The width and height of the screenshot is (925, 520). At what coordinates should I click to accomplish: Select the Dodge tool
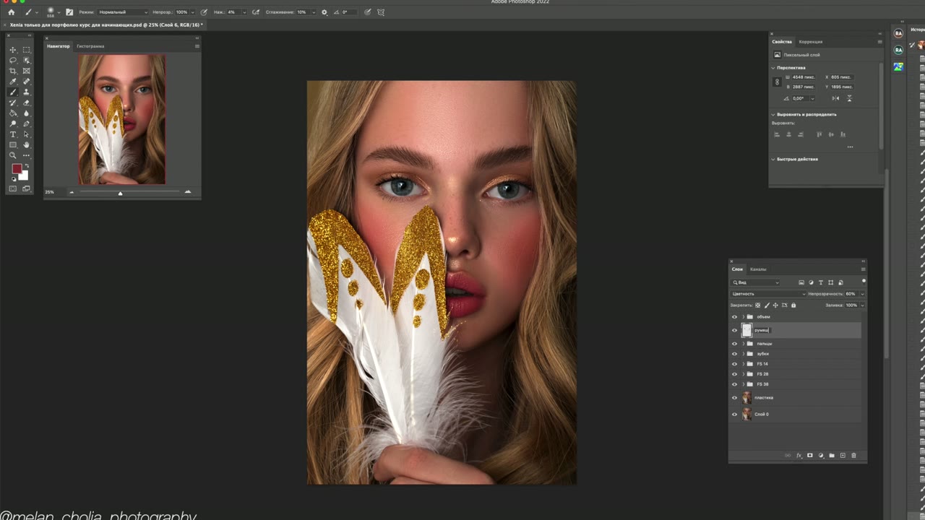pos(13,124)
